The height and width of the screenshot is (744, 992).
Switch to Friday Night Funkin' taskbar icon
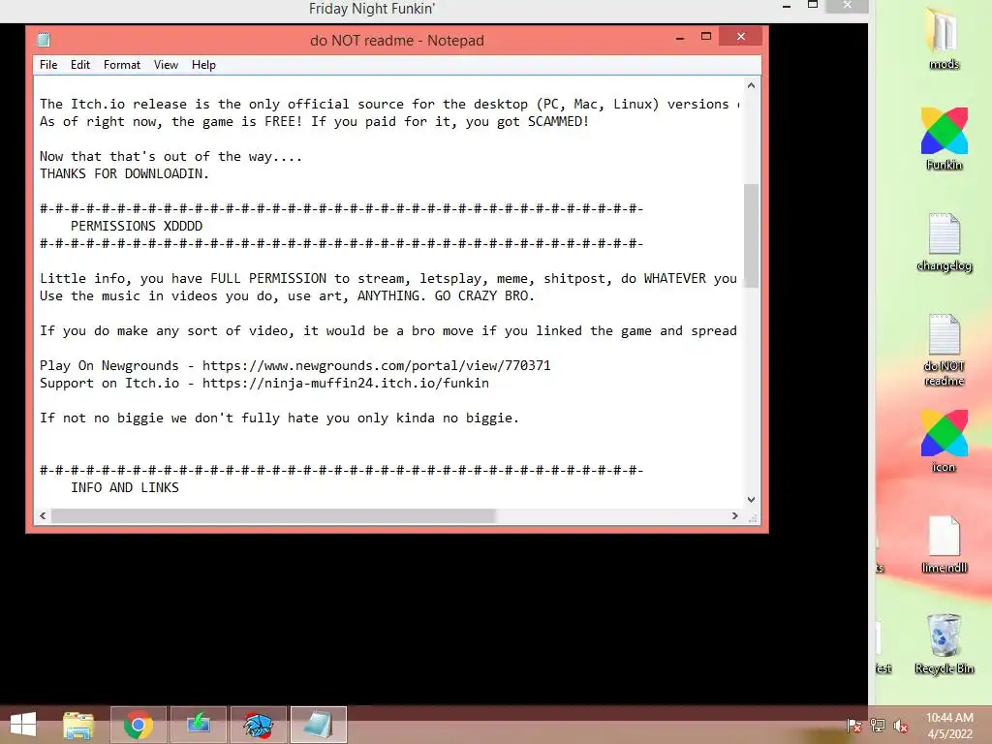point(259,725)
